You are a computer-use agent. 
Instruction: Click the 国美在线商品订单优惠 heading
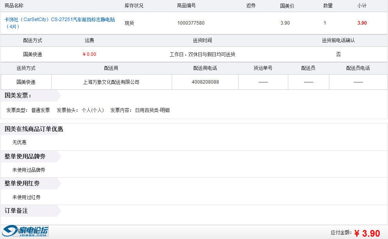(34, 129)
